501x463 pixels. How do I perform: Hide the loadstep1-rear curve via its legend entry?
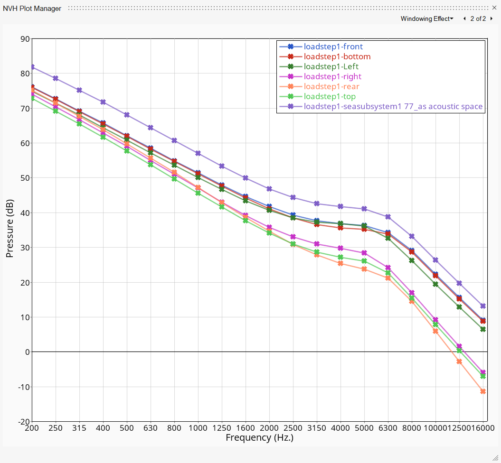[x=331, y=86]
